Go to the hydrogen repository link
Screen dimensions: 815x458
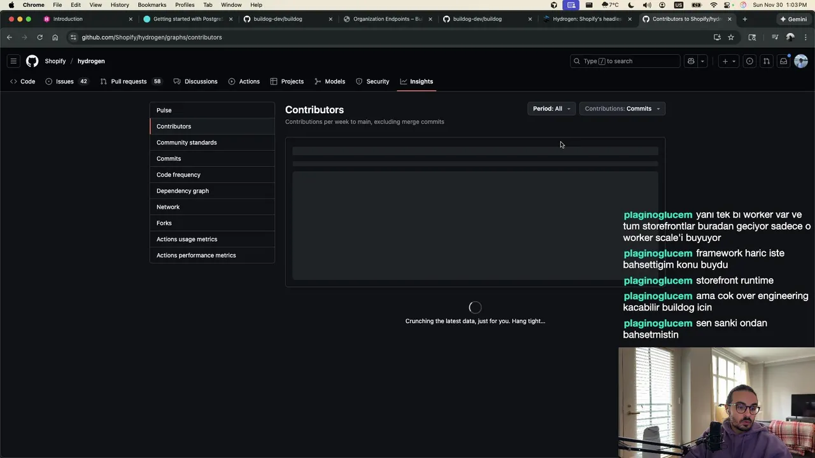click(x=91, y=61)
